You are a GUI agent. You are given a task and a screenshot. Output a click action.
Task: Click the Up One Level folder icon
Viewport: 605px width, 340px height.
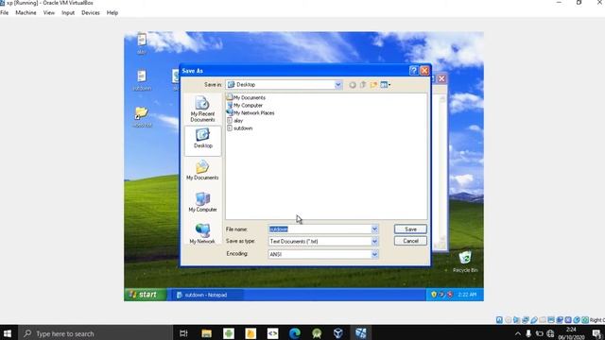pos(363,85)
